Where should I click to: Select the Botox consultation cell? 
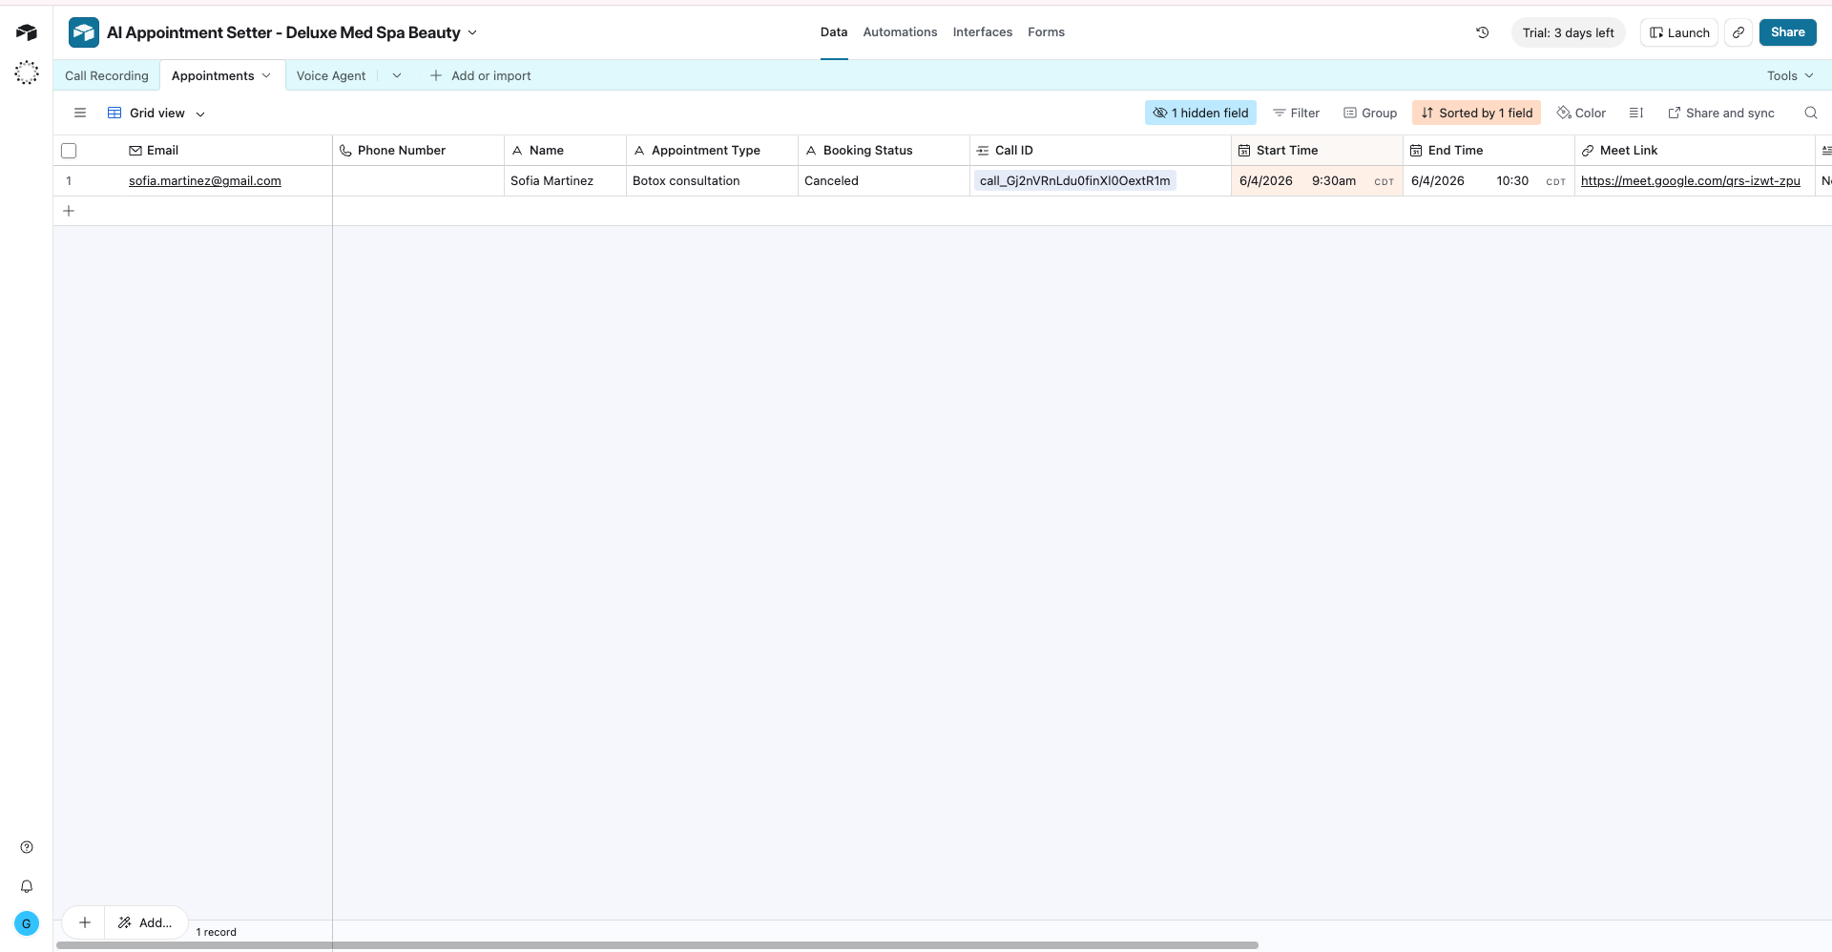[x=712, y=180]
